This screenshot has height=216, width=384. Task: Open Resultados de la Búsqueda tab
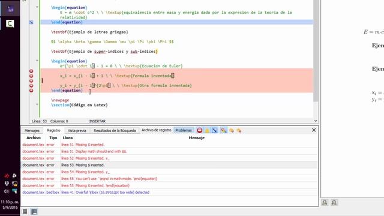[115, 131]
